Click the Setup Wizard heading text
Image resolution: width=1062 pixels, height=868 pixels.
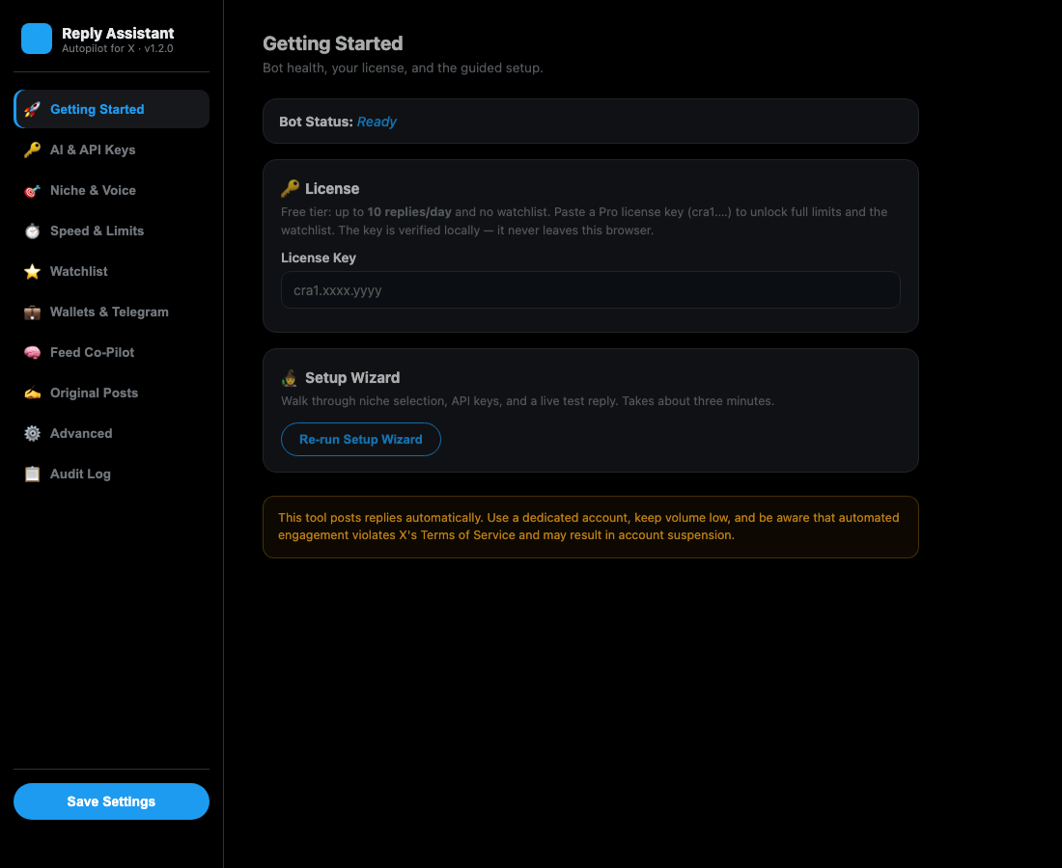[x=352, y=377]
